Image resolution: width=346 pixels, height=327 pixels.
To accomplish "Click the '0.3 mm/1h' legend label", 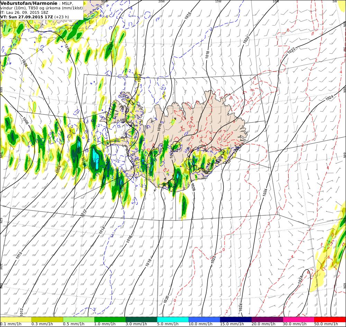I will point(42,324).
